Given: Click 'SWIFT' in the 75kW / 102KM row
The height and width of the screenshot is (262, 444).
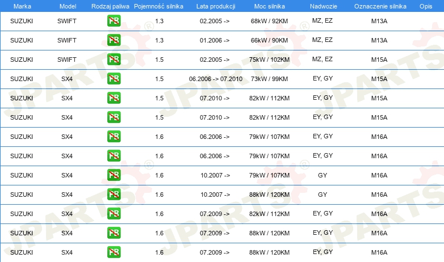Looking at the screenshot, I should (x=67, y=60).
